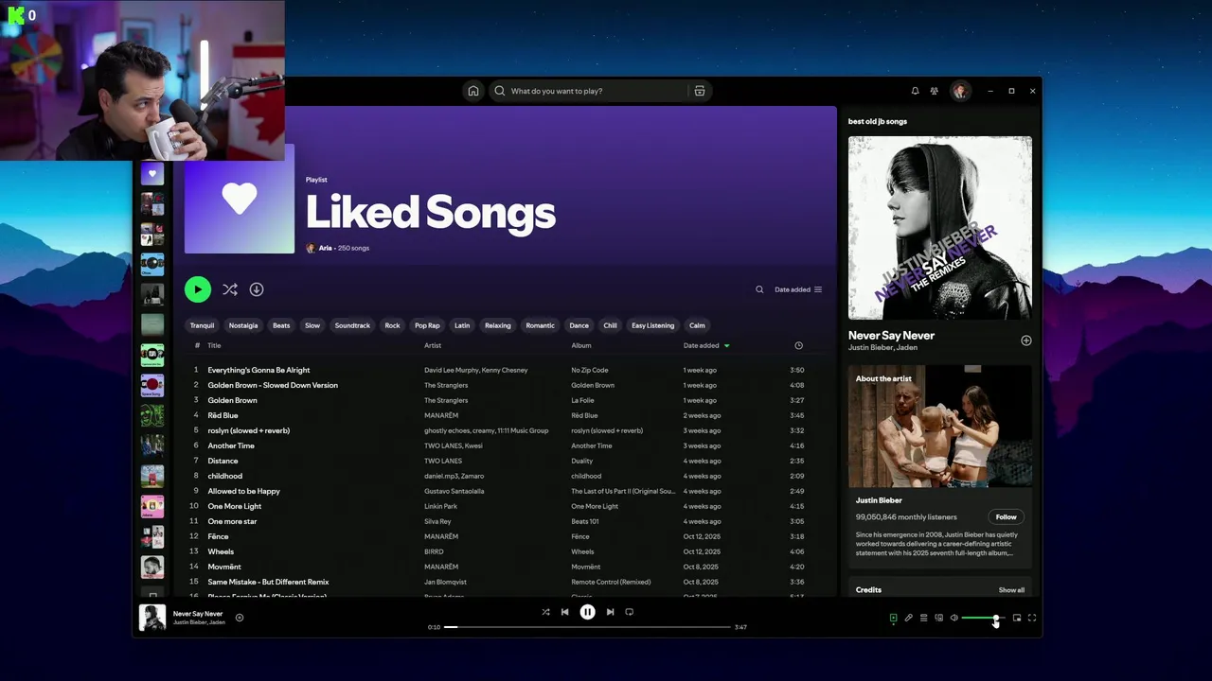
Task: Open the Date added sort dropdown
Action: pyautogui.click(x=798, y=289)
